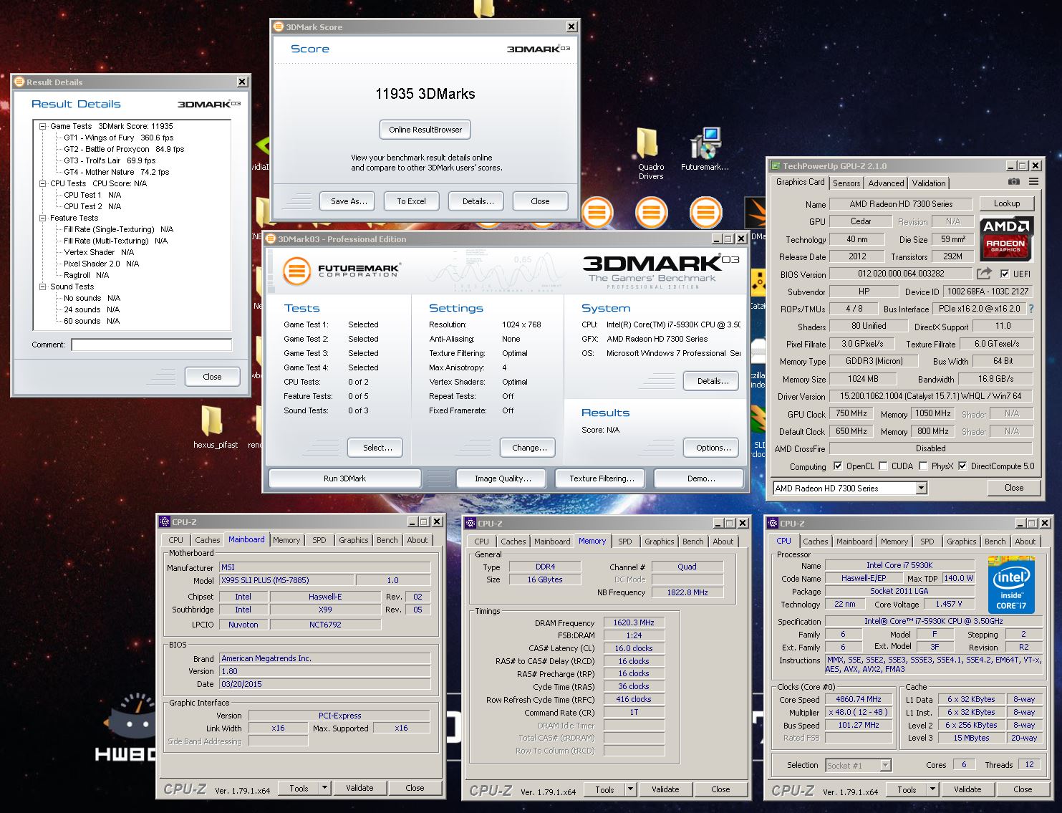
Task: Open the hexus_pifast folder on the desktop
Action: point(212,420)
